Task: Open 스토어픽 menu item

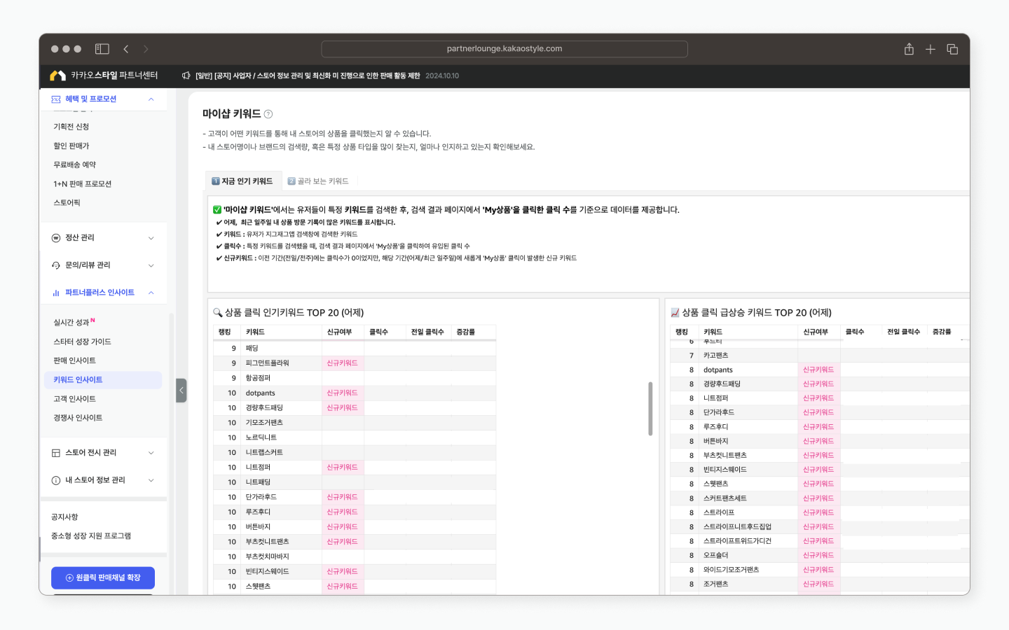Action: pyautogui.click(x=67, y=203)
